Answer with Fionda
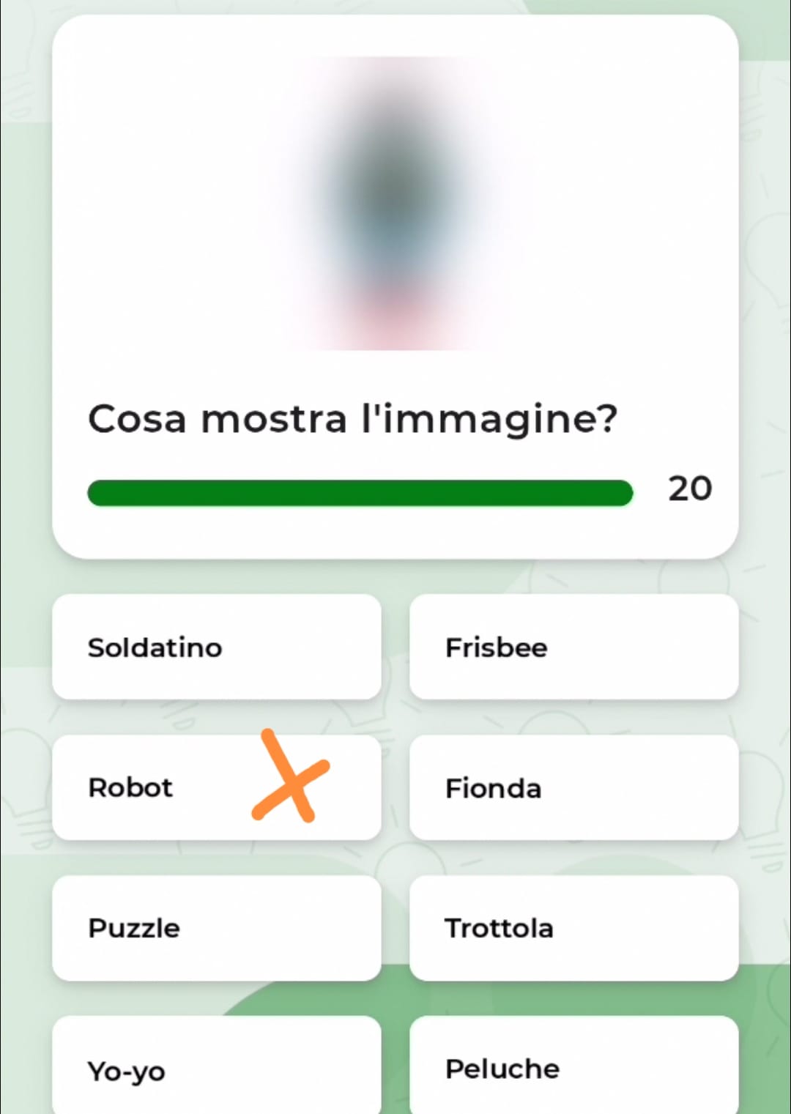Image resolution: width=791 pixels, height=1114 pixels. coord(573,787)
